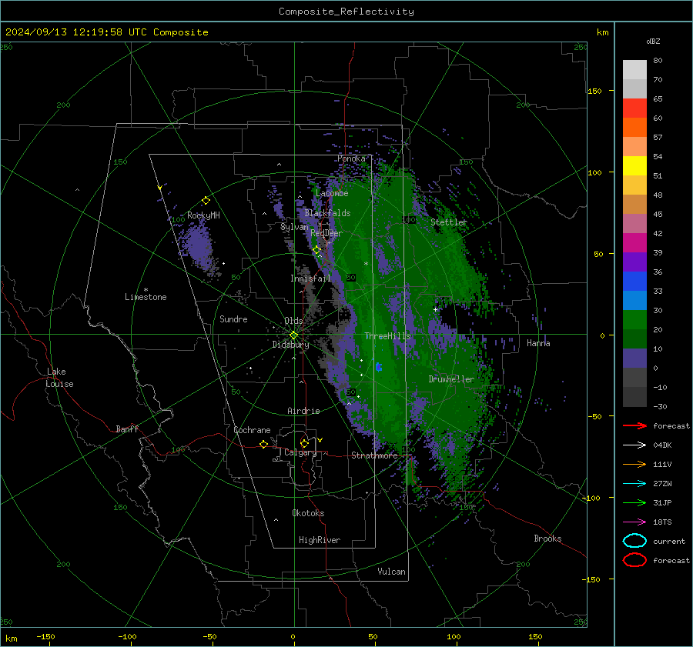
Task: Pick the red swatch in dBZ scale
Action: click(x=634, y=108)
